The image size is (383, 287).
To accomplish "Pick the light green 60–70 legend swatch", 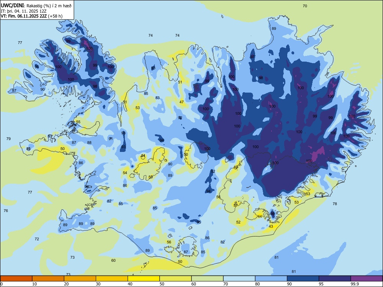I will pyautogui.click(x=207, y=279).
